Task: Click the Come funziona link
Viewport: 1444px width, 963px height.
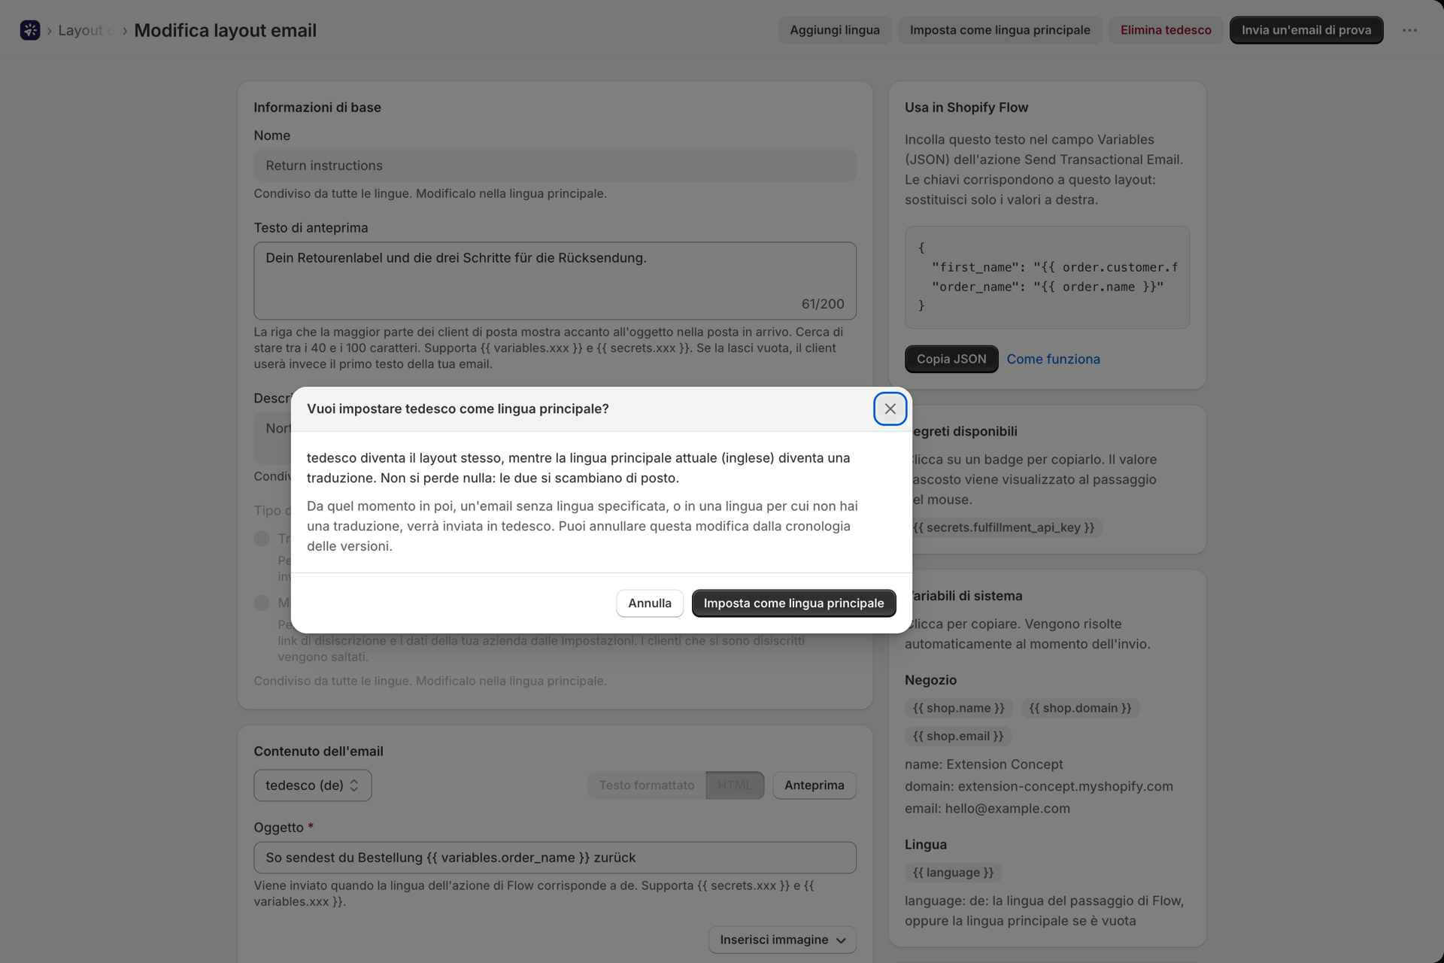Action: coord(1053,360)
